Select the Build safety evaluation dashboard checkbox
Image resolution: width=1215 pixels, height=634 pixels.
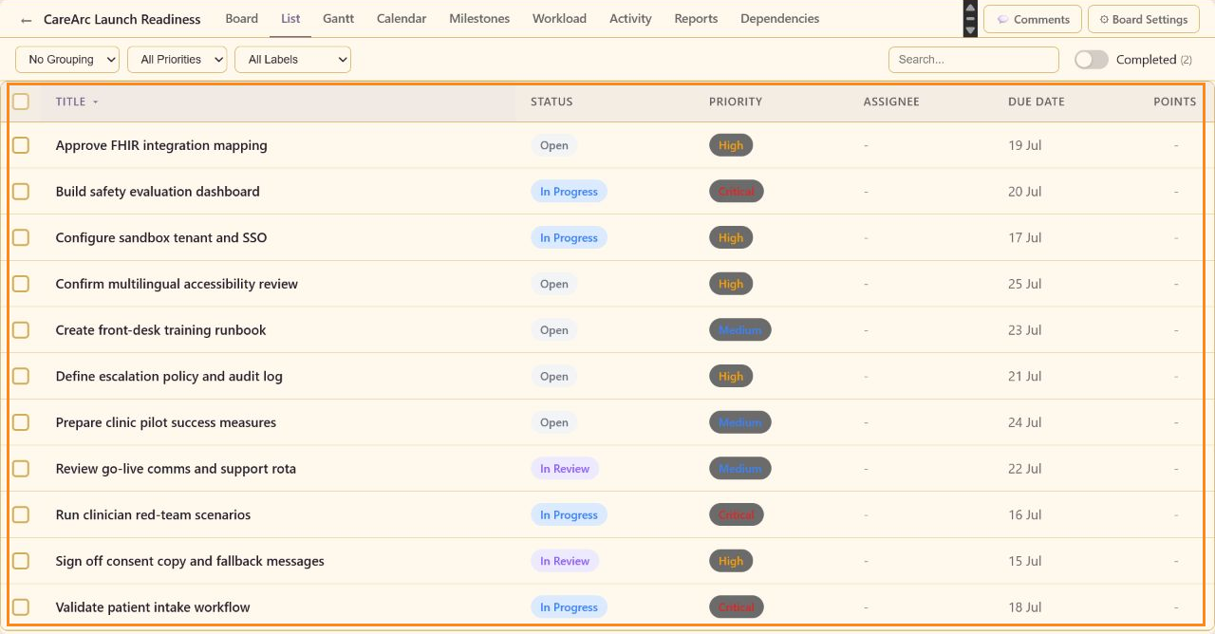pyautogui.click(x=21, y=192)
